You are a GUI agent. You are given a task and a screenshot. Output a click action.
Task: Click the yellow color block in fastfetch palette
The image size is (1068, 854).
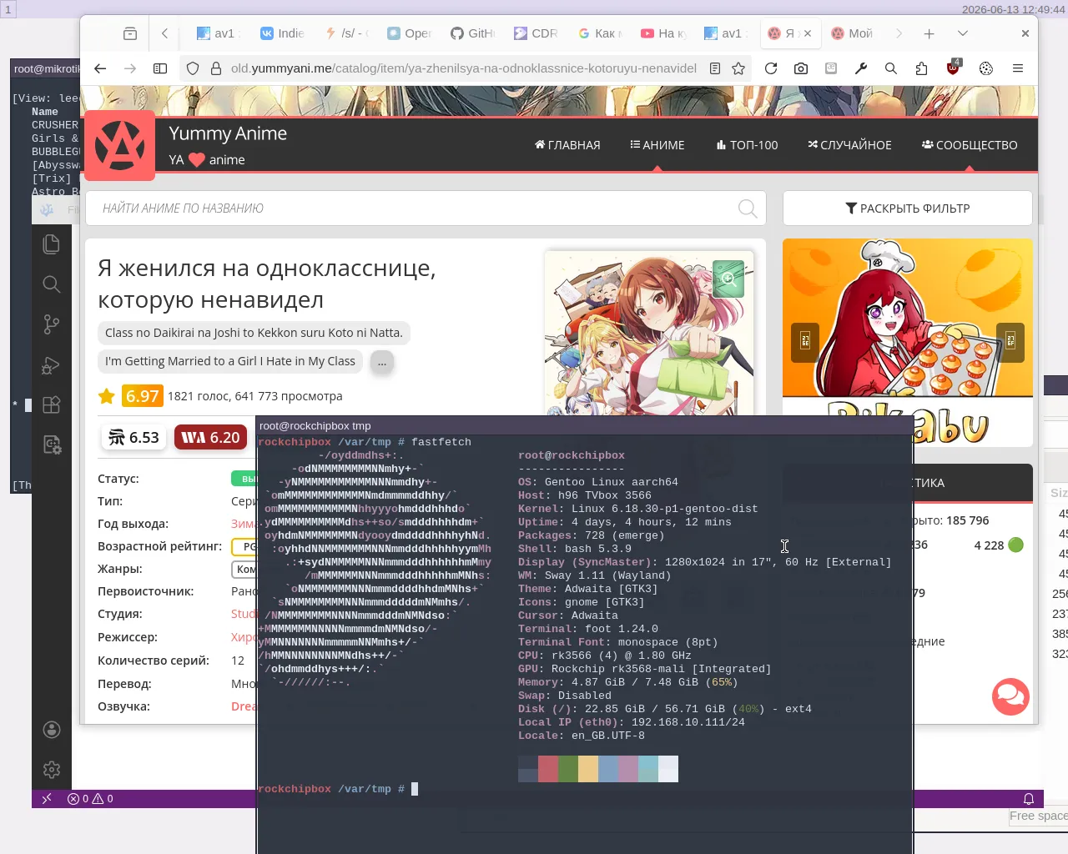[588, 769]
